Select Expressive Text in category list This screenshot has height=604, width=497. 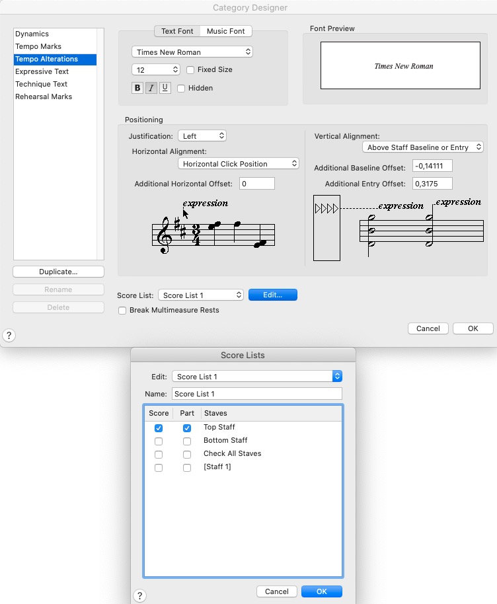(42, 71)
